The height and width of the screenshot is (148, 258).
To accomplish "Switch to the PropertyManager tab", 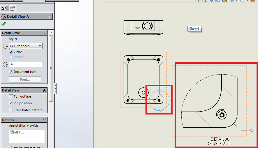I will [12, 8].
